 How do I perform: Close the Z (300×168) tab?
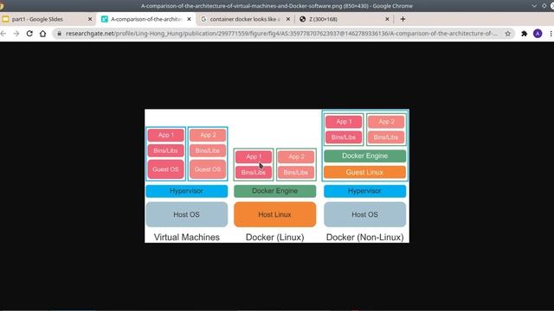tap(387, 19)
